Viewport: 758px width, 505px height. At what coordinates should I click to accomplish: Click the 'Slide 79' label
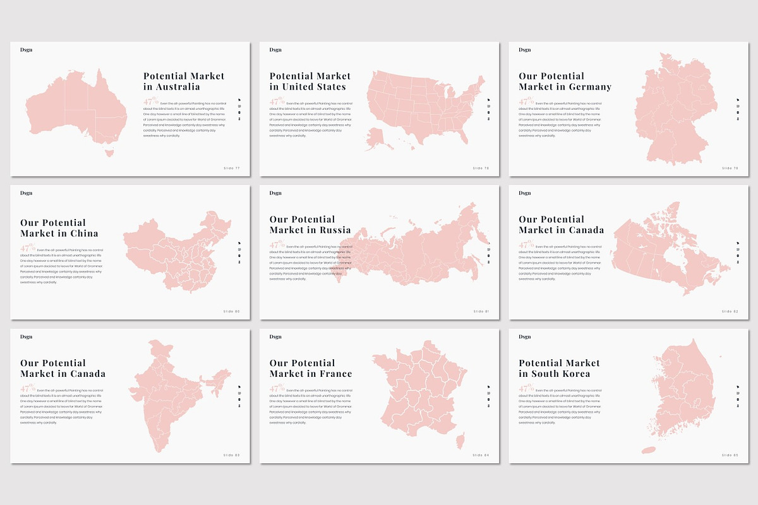(x=730, y=168)
